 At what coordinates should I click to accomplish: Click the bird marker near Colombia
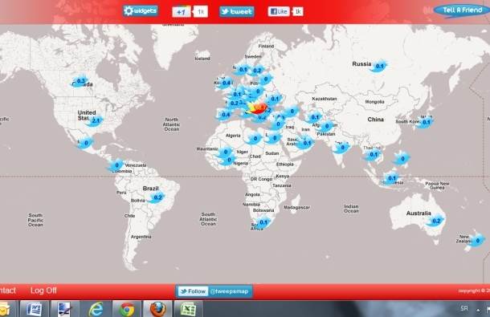point(116,165)
